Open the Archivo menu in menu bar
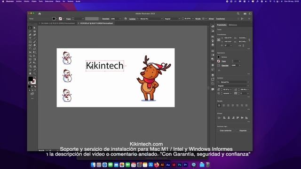The width and height of the screenshot is (301, 169). [19, 1]
